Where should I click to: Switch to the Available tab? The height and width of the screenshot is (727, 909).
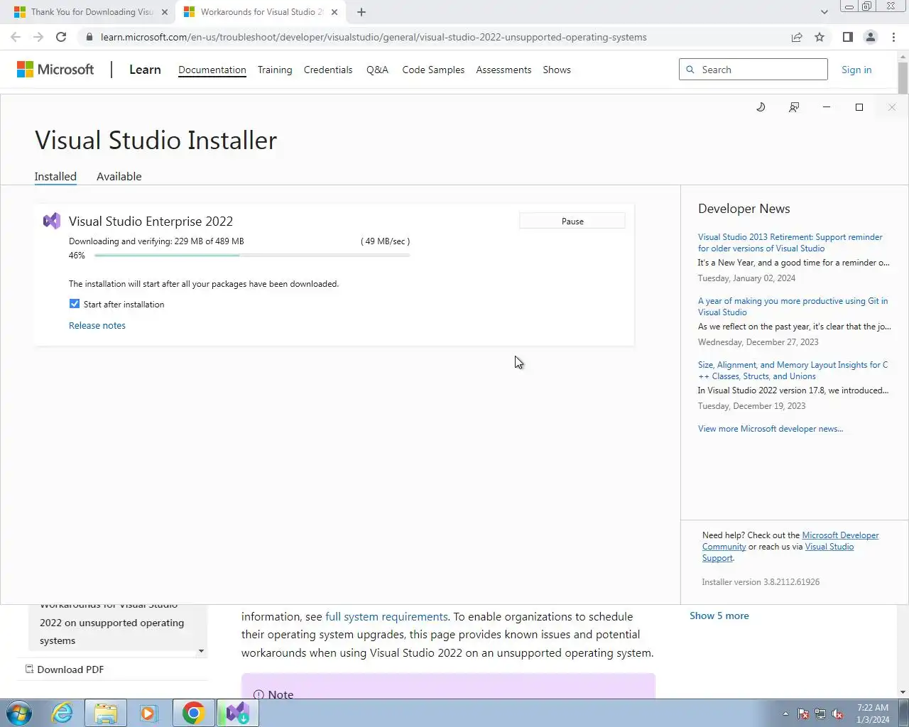119,176
